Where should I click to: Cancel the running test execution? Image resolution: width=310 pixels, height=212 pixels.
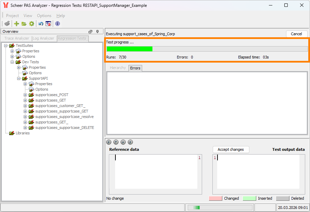(296, 34)
